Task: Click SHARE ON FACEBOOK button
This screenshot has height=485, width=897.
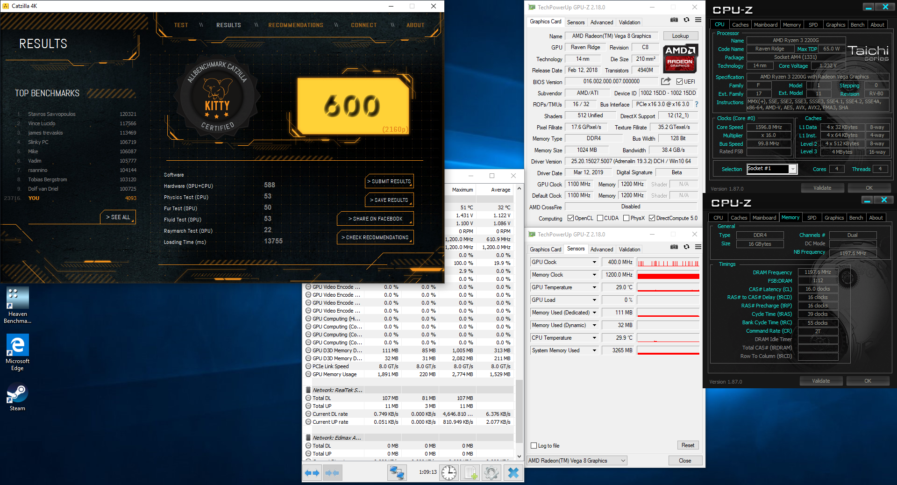Action: 375,219
